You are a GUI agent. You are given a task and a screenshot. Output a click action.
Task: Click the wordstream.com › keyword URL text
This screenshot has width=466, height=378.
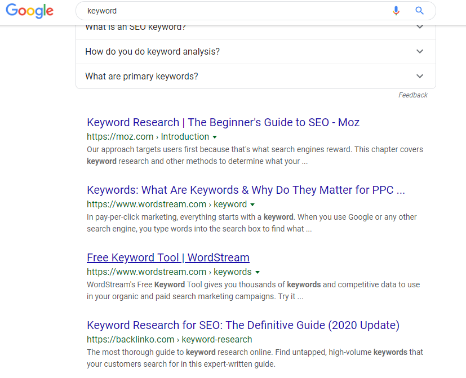tap(166, 204)
